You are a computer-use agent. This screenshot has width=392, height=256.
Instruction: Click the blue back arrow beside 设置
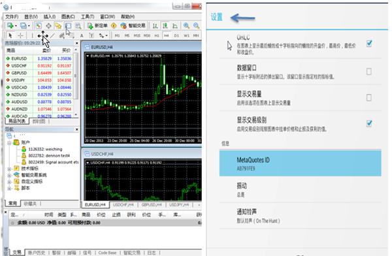[x=242, y=18]
